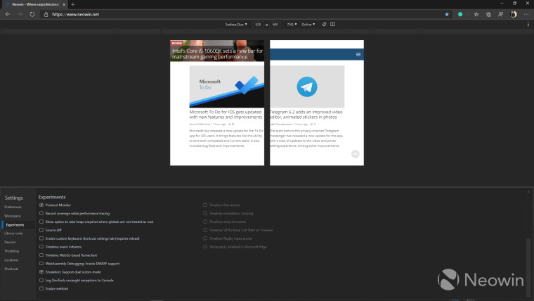
Task: Enable custom keyboard shortcuts settings tab
Action: pos(41,238)
